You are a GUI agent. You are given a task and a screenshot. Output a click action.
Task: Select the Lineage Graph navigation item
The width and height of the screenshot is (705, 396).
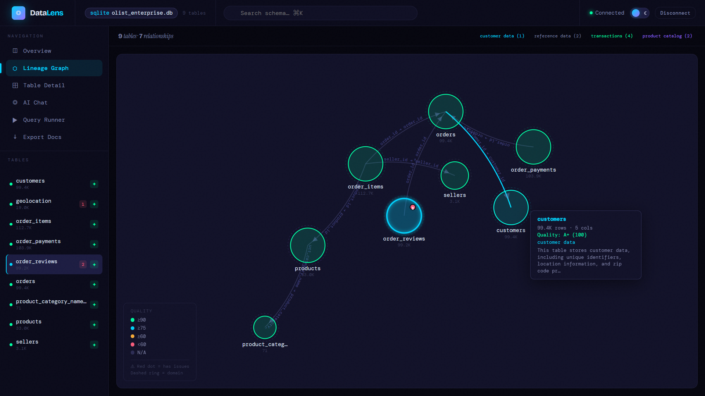[x=54, y=68]
